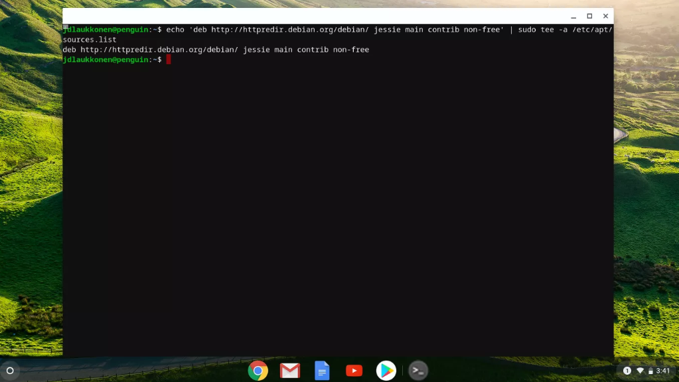The width and height of the screenshot is (679, 382).
Task: Open status tray via clock 3:41
Action: [663, 371]
